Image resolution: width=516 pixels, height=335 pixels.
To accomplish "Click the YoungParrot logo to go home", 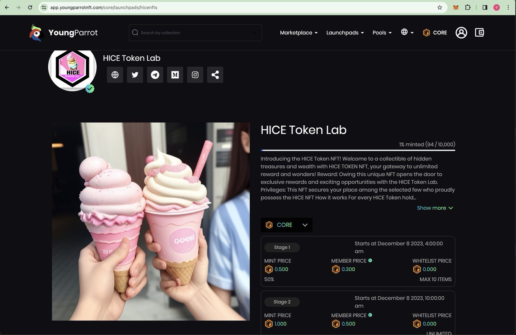I will click(63, 32).
